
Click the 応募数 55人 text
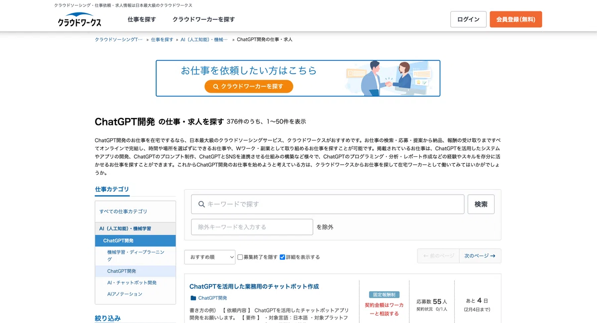tap(432, 302)
